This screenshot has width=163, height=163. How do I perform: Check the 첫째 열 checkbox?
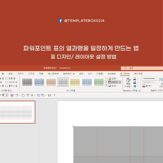click(x=7, y=78)
